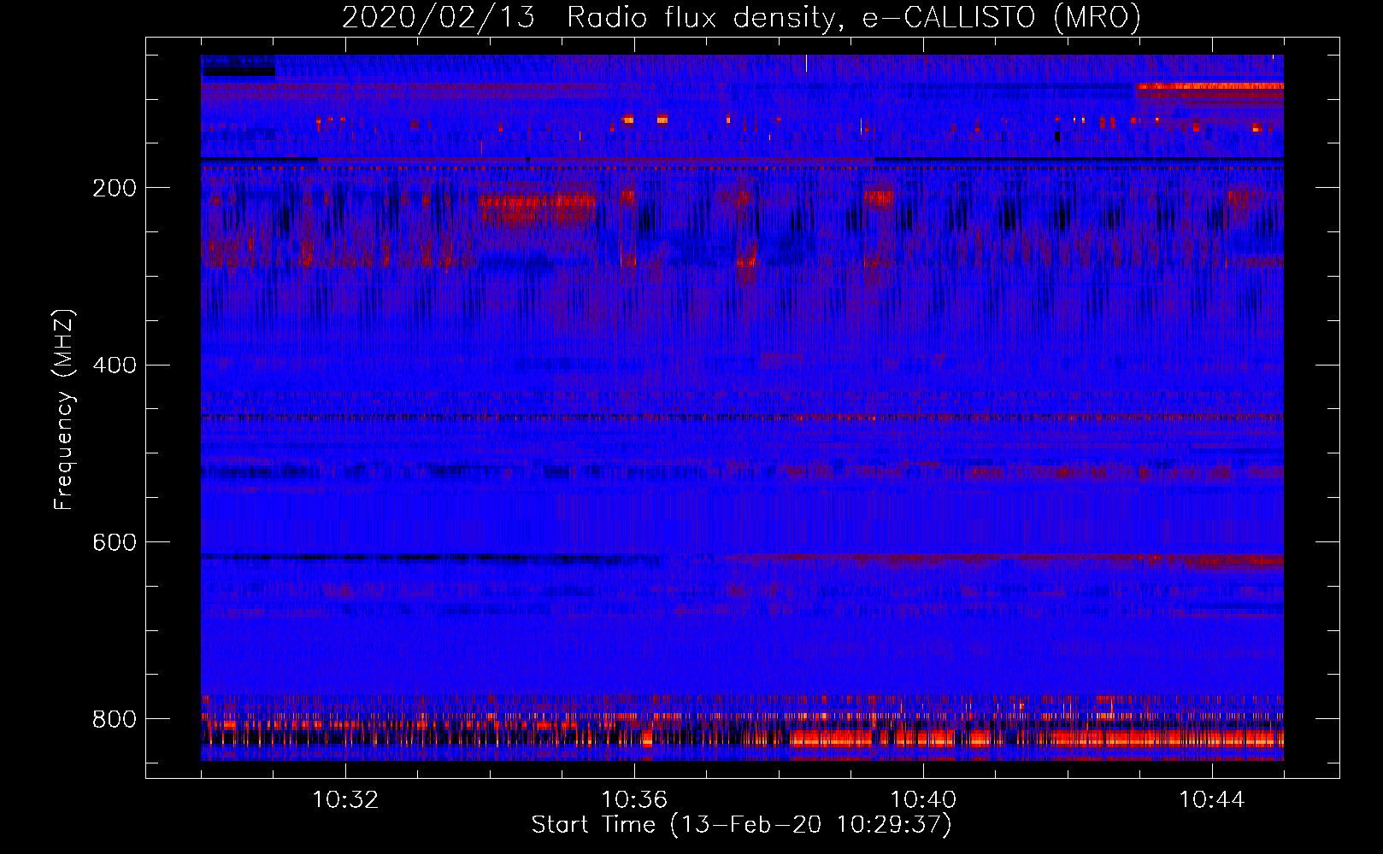Click the 10:36 time tick label
This screenshot has width=1383, height=854.
click(634, 800)
